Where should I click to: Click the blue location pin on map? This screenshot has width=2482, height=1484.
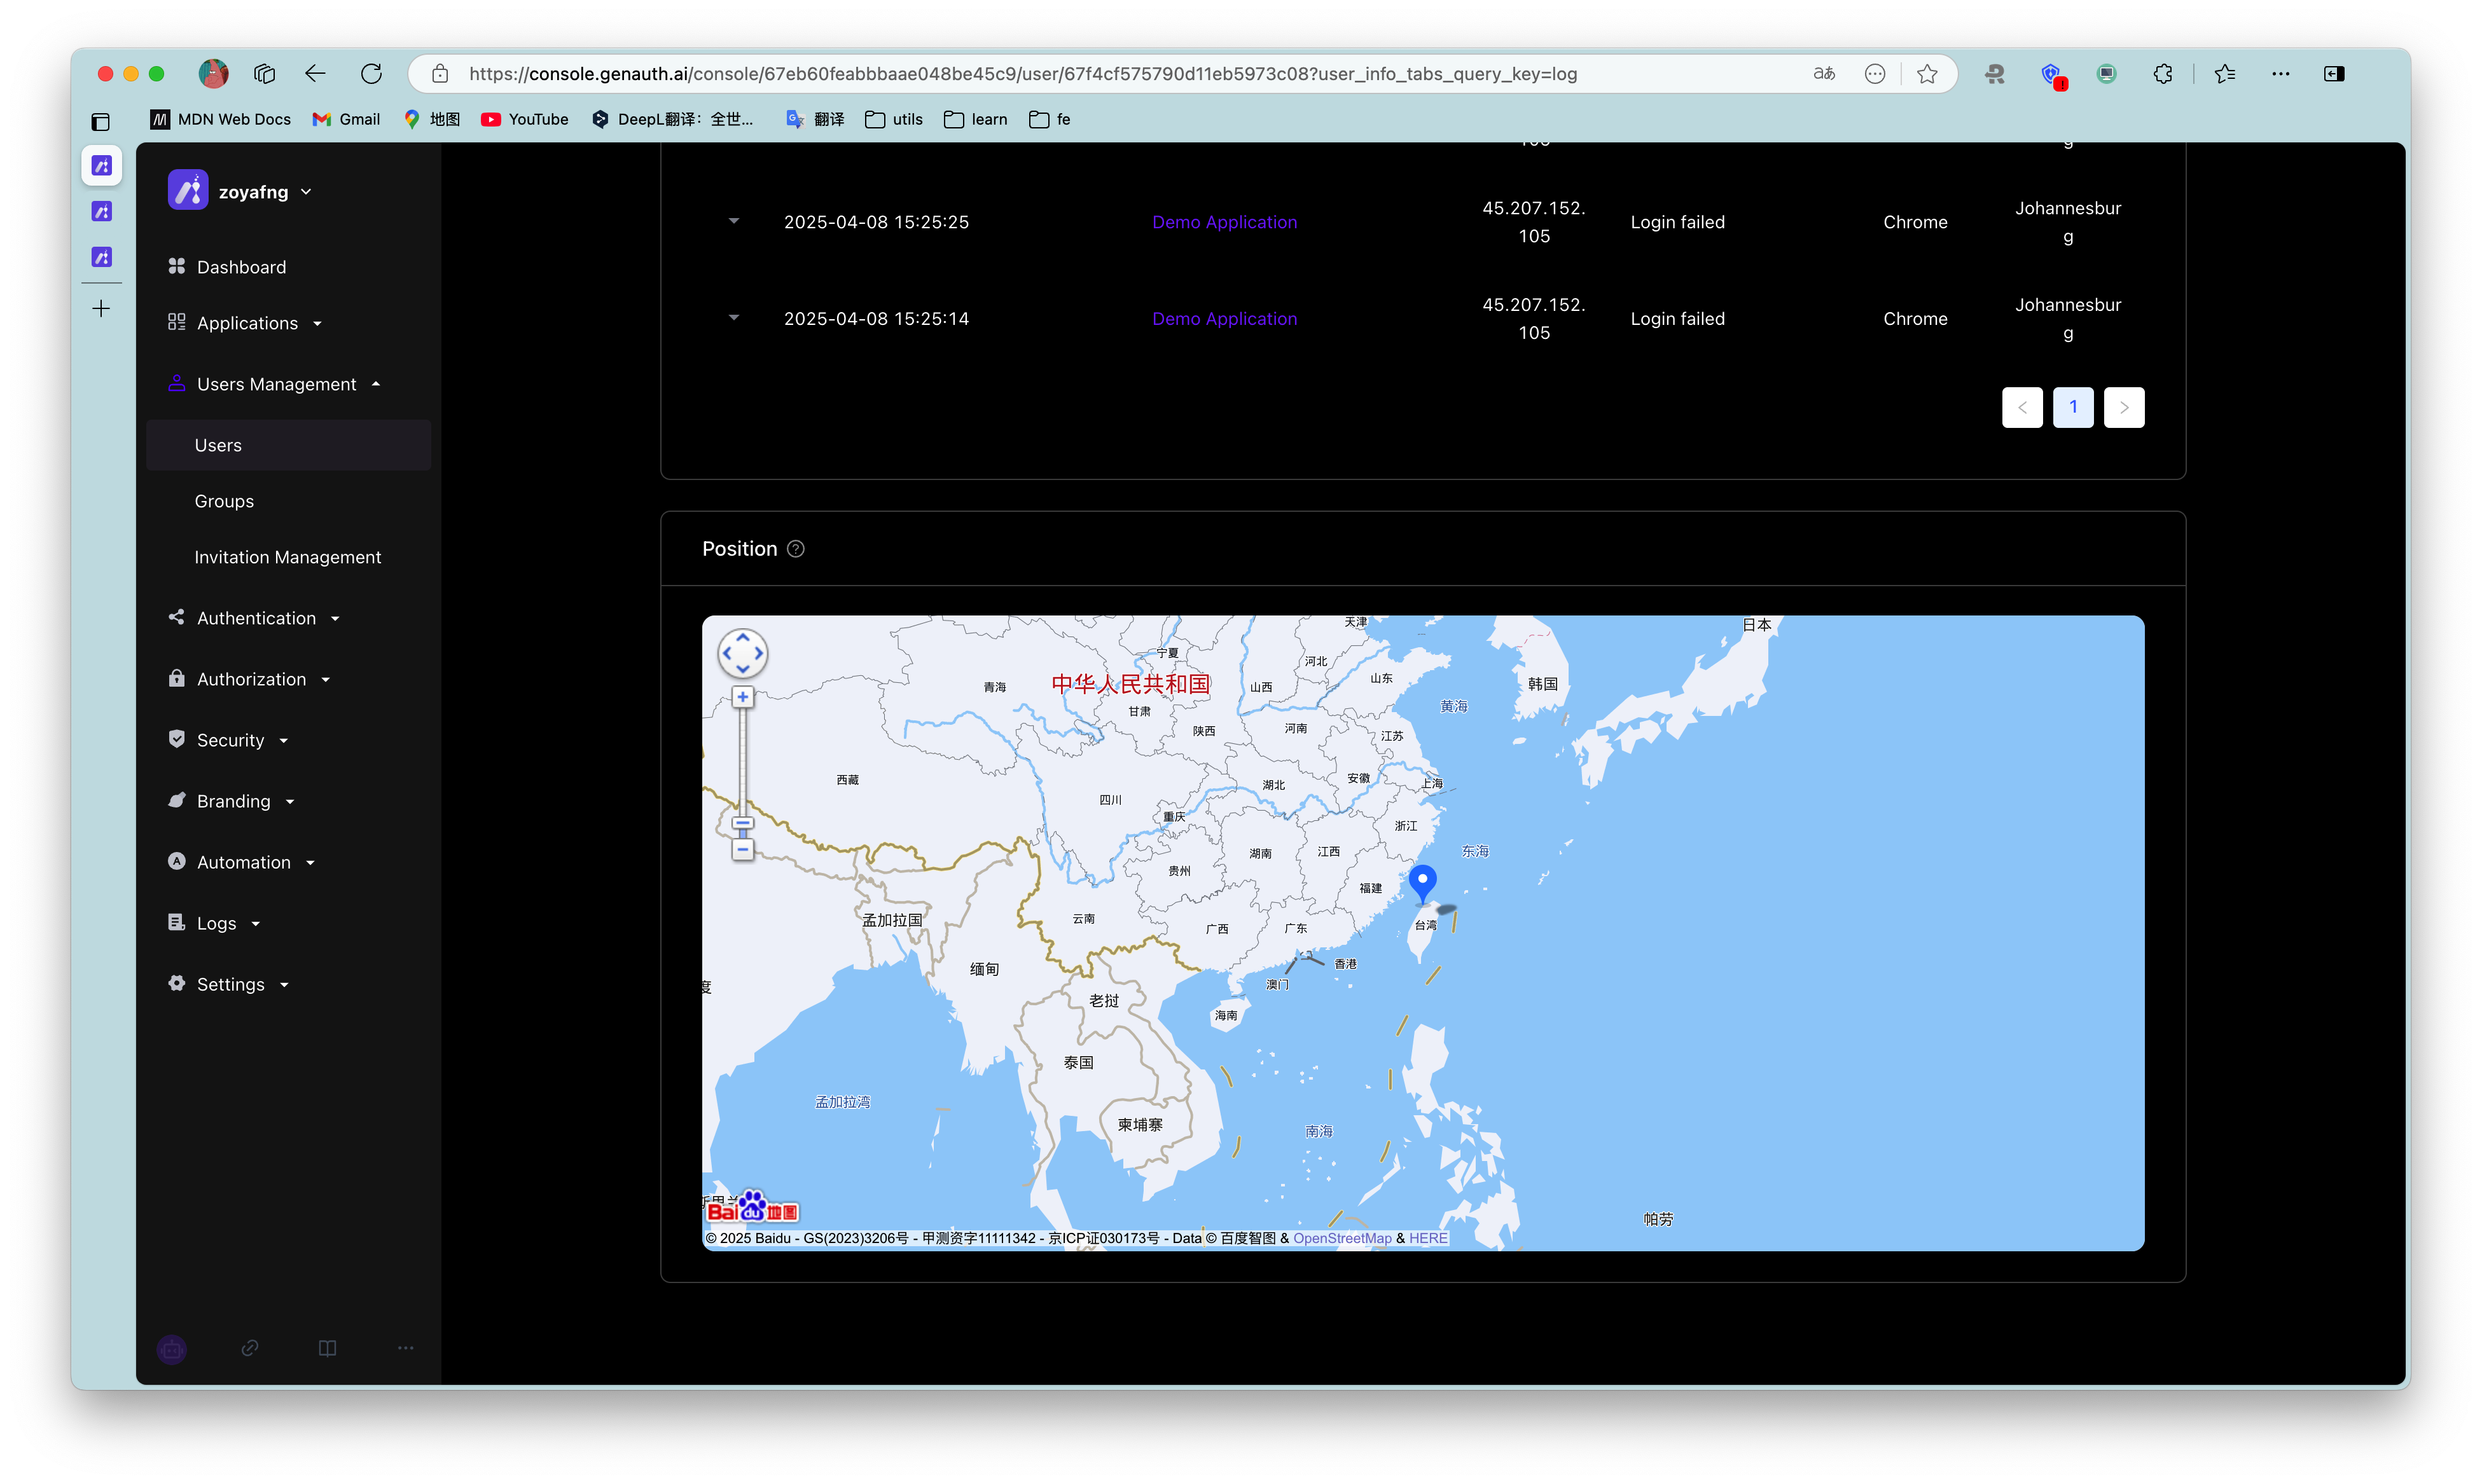pyautogui.click(x=1422, y=883)
